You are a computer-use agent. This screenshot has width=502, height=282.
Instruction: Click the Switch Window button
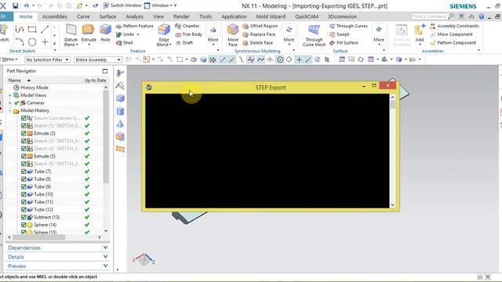click(122, 5)
